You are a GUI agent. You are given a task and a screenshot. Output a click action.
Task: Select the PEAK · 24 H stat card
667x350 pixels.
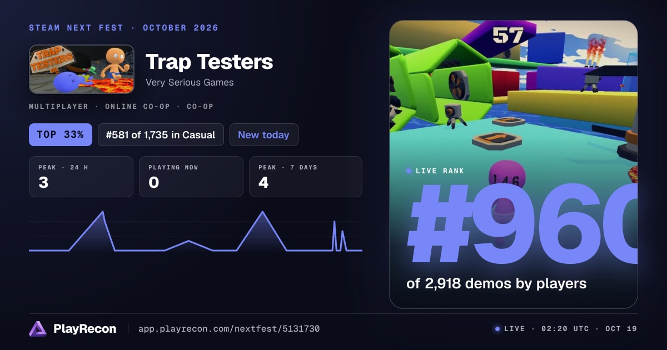point(81,177)
